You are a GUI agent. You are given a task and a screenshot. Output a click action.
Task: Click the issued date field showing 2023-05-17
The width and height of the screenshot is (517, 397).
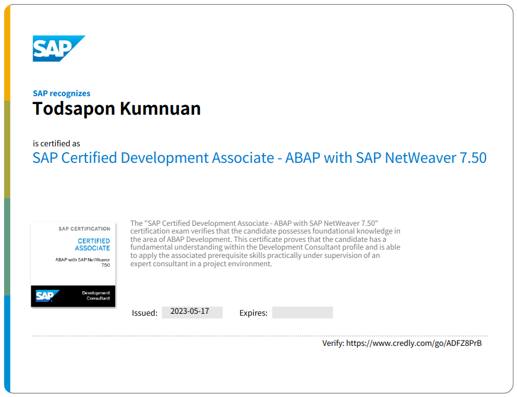(192, 312)
